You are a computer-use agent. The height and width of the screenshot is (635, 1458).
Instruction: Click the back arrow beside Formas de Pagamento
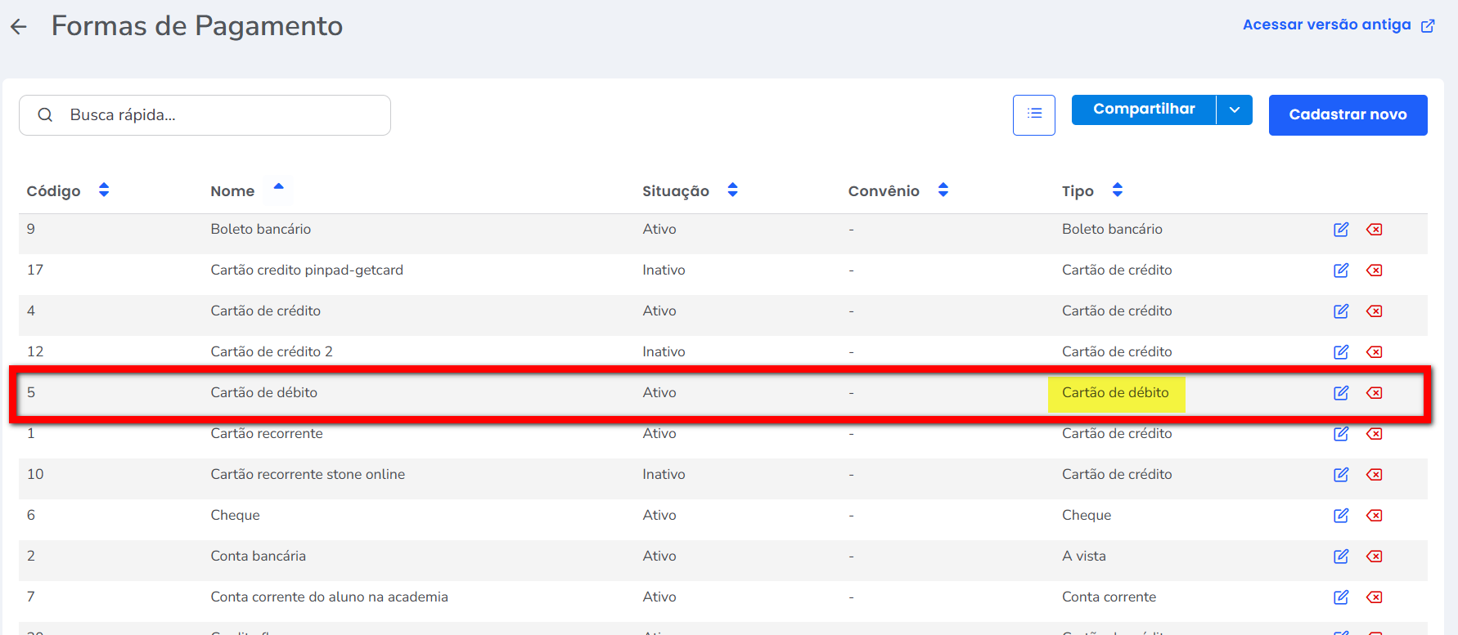point(19,27)
